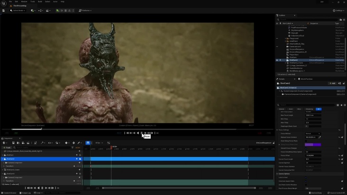Open the 30 fps frame rate dropdown
The image size is (347, 195).
click(x=99, y=143)
